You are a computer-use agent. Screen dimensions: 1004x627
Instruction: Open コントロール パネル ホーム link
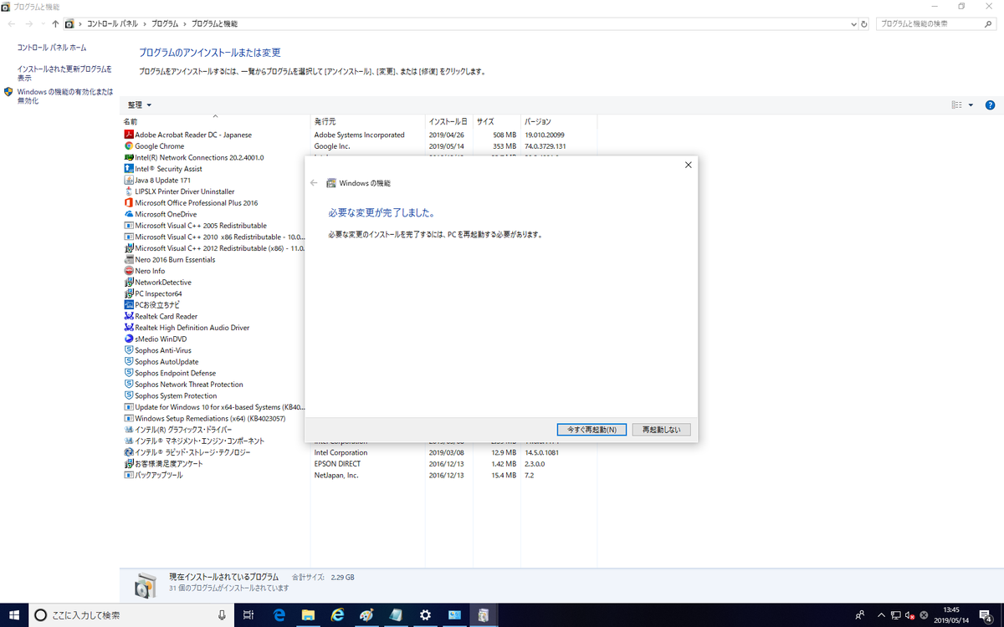click(52, 48)
